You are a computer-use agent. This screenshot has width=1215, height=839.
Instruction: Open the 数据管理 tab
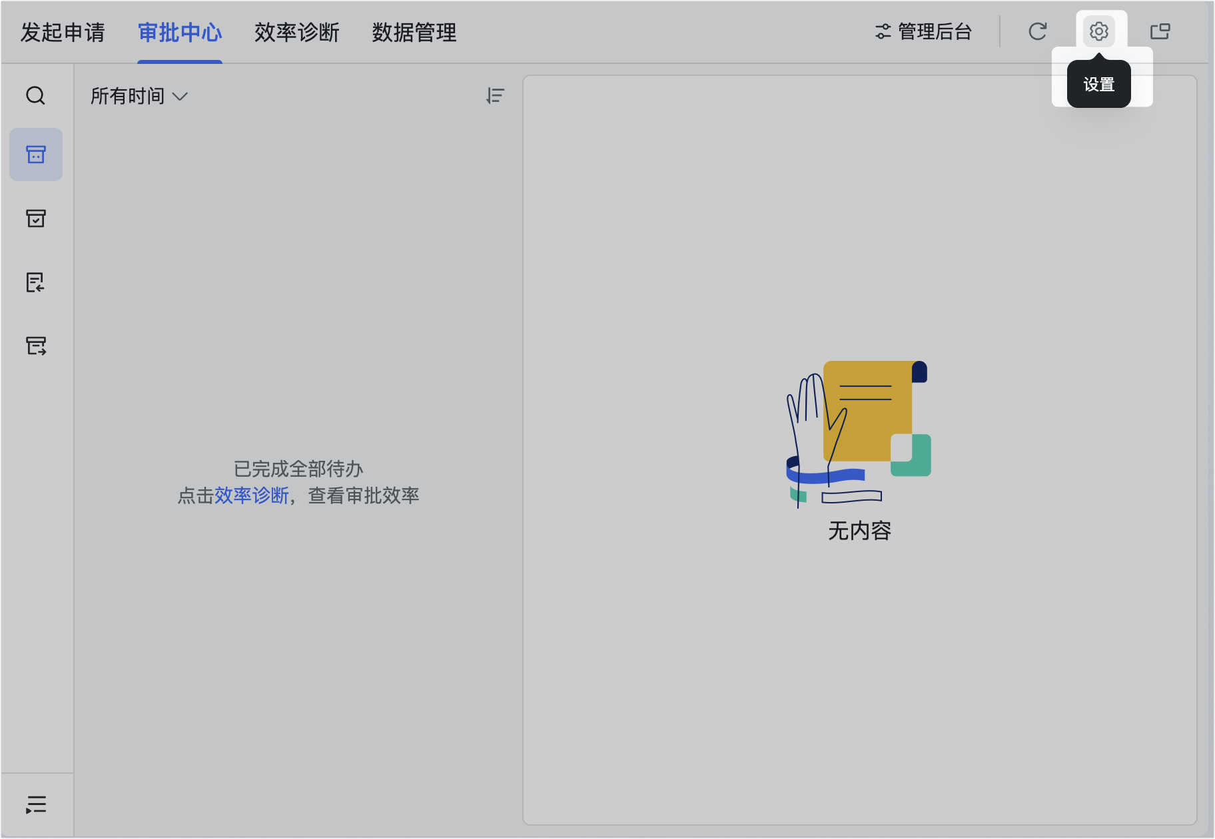click(x=414, y=32)
